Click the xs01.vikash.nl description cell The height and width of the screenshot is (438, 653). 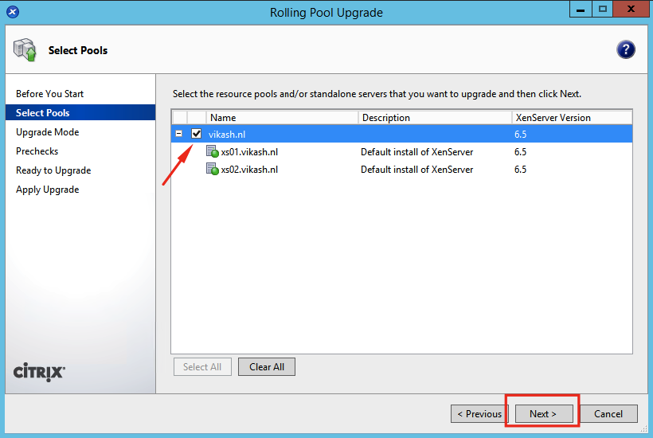[416, 151]
